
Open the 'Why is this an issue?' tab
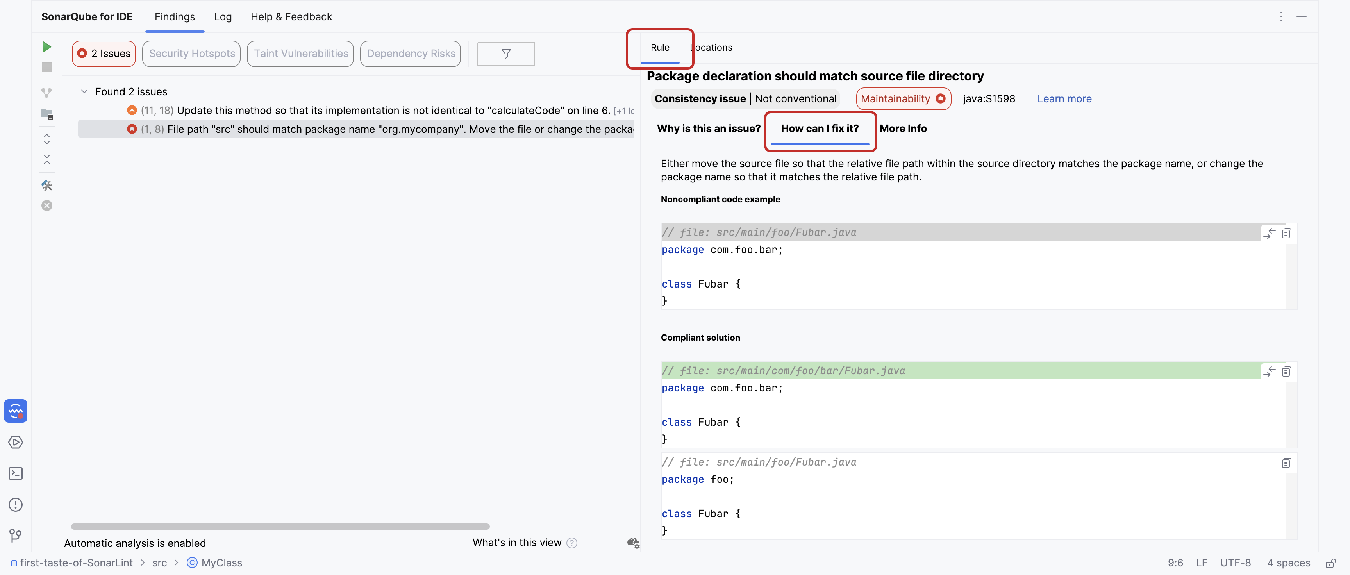click(x=709, y=129)
